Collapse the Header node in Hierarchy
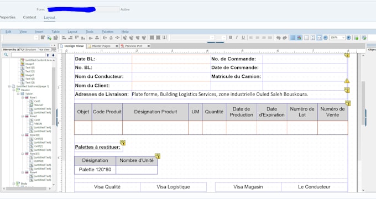Screen dimensions: 376x199 pos(14,90)
